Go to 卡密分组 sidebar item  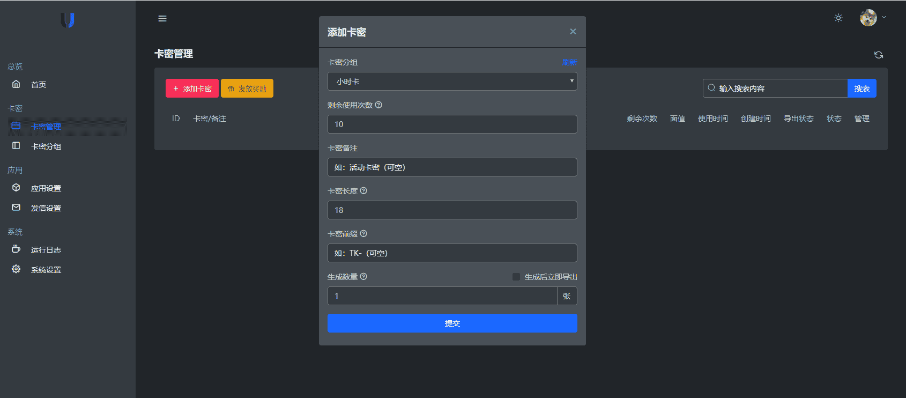pyautogui.click(x=46, y=146)
